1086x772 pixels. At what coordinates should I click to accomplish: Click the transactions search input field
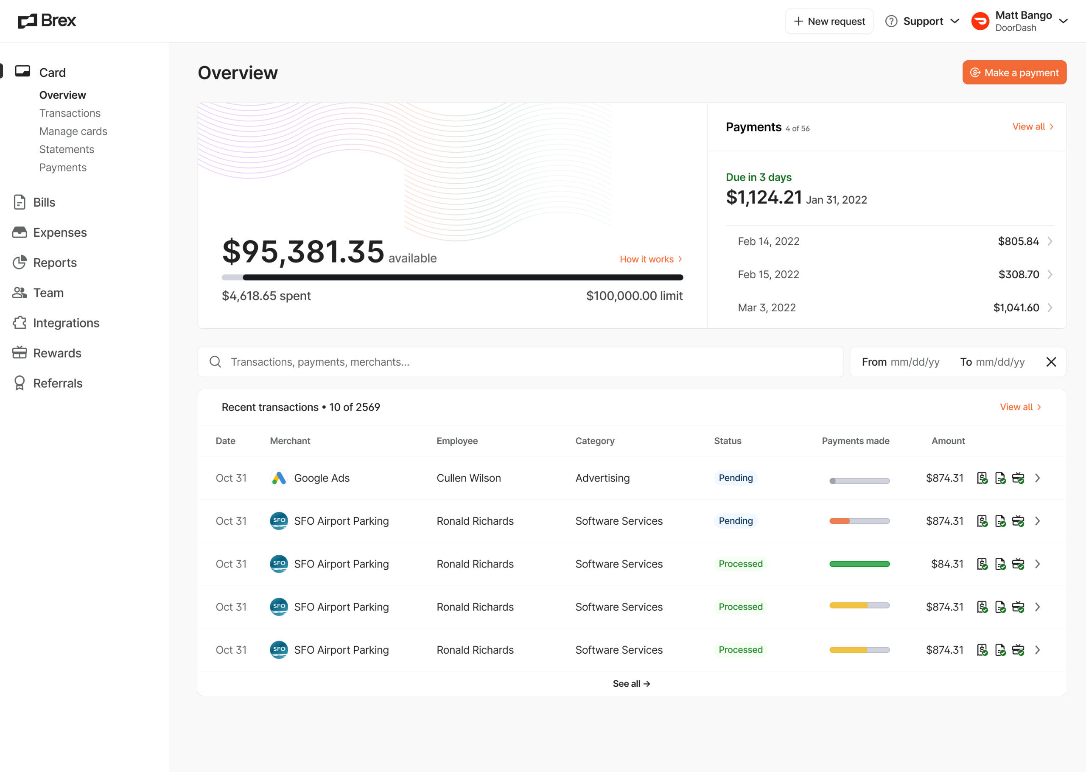point(521,362)
